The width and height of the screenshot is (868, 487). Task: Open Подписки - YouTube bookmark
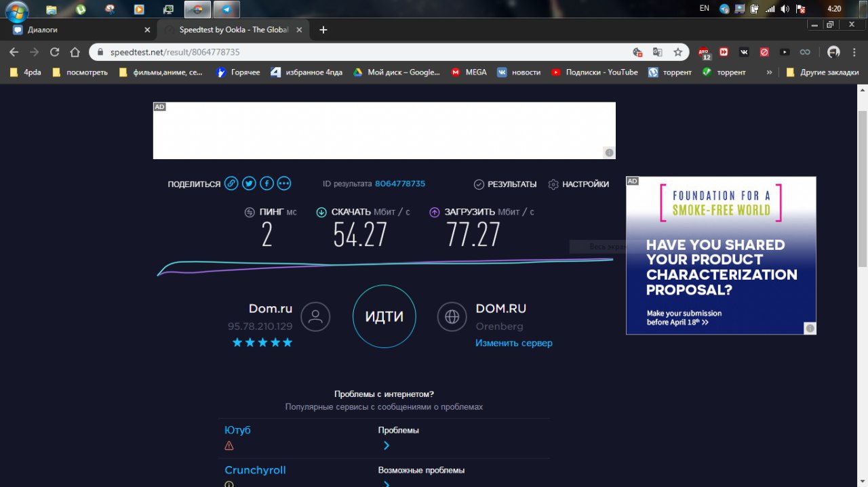pyautogui.click(x=595, y=72)
